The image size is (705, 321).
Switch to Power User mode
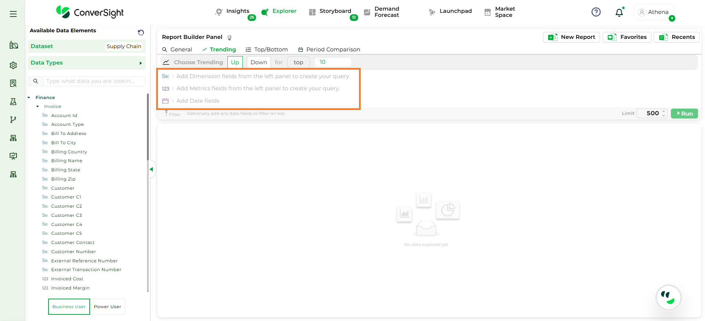pyautogui.click(x=107, y=307)
